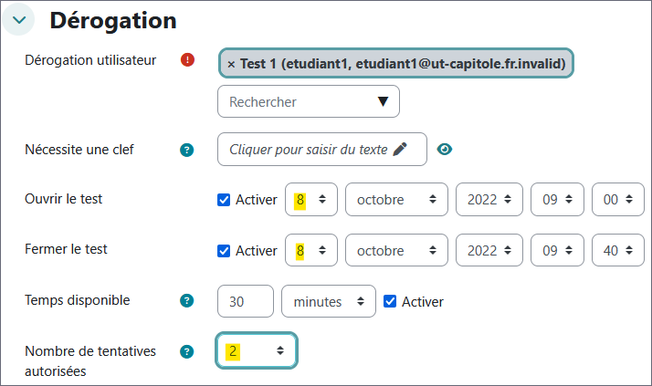Open the Rechercher user dropdown
The image size is (652, 386).
pos(309,102)
